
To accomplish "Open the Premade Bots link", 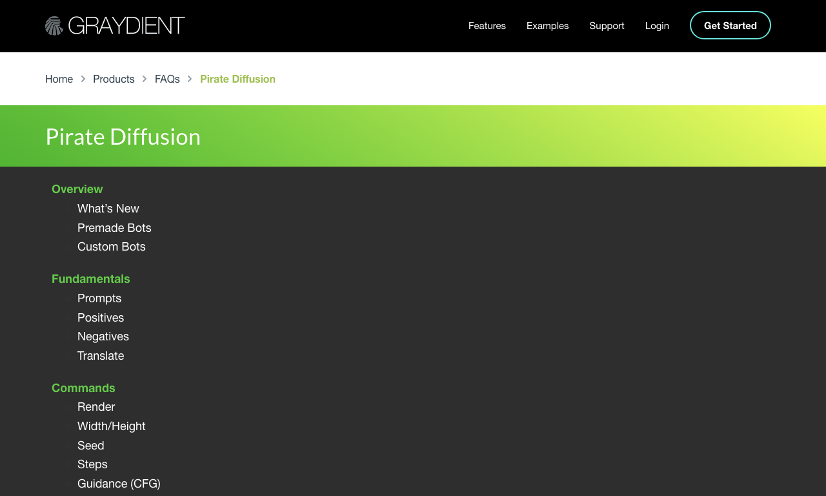I will click(114, 228).
